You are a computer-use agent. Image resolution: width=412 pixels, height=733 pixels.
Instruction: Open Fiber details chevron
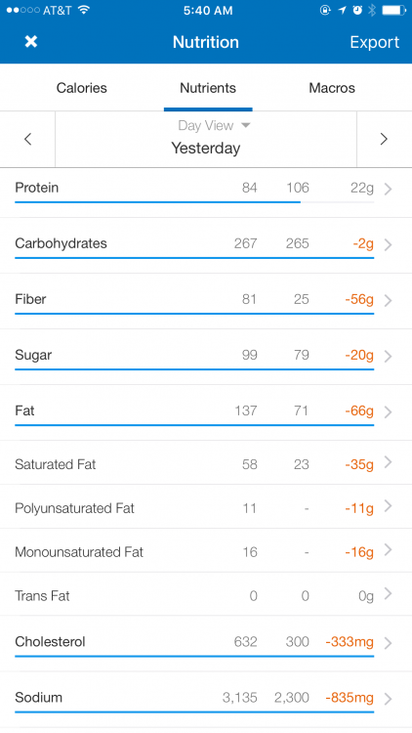click(388, 300)
